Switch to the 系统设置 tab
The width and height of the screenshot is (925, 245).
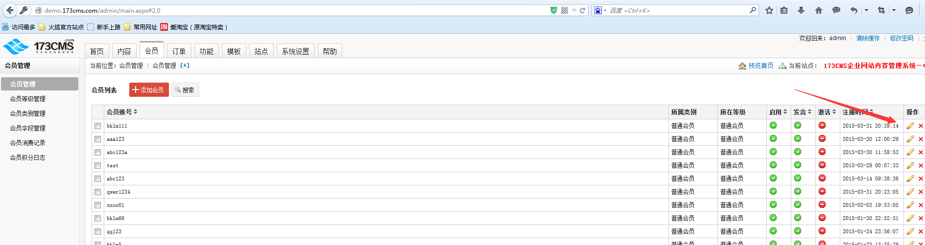point(295,51)
